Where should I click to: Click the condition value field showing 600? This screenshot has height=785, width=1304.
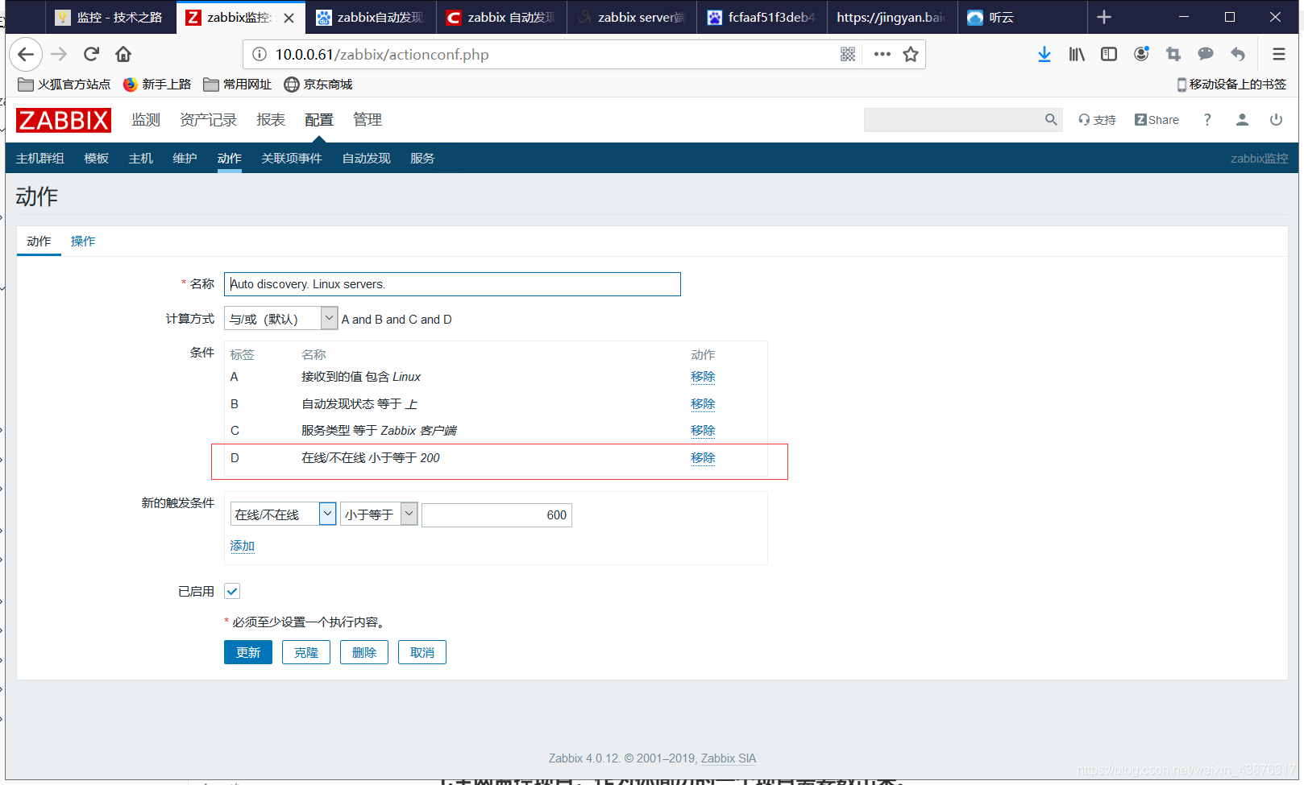coord(496,514)
